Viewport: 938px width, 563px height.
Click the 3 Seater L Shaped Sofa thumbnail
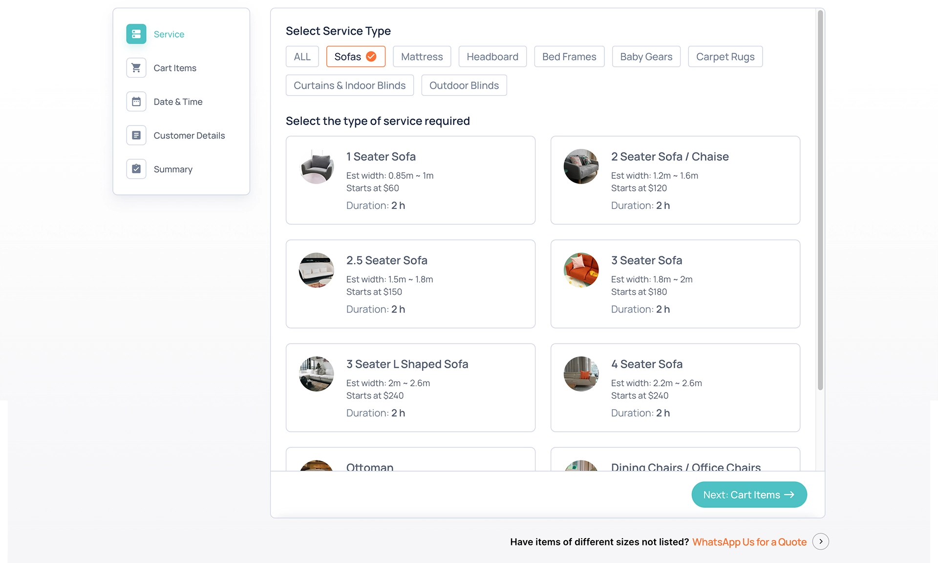317,374
